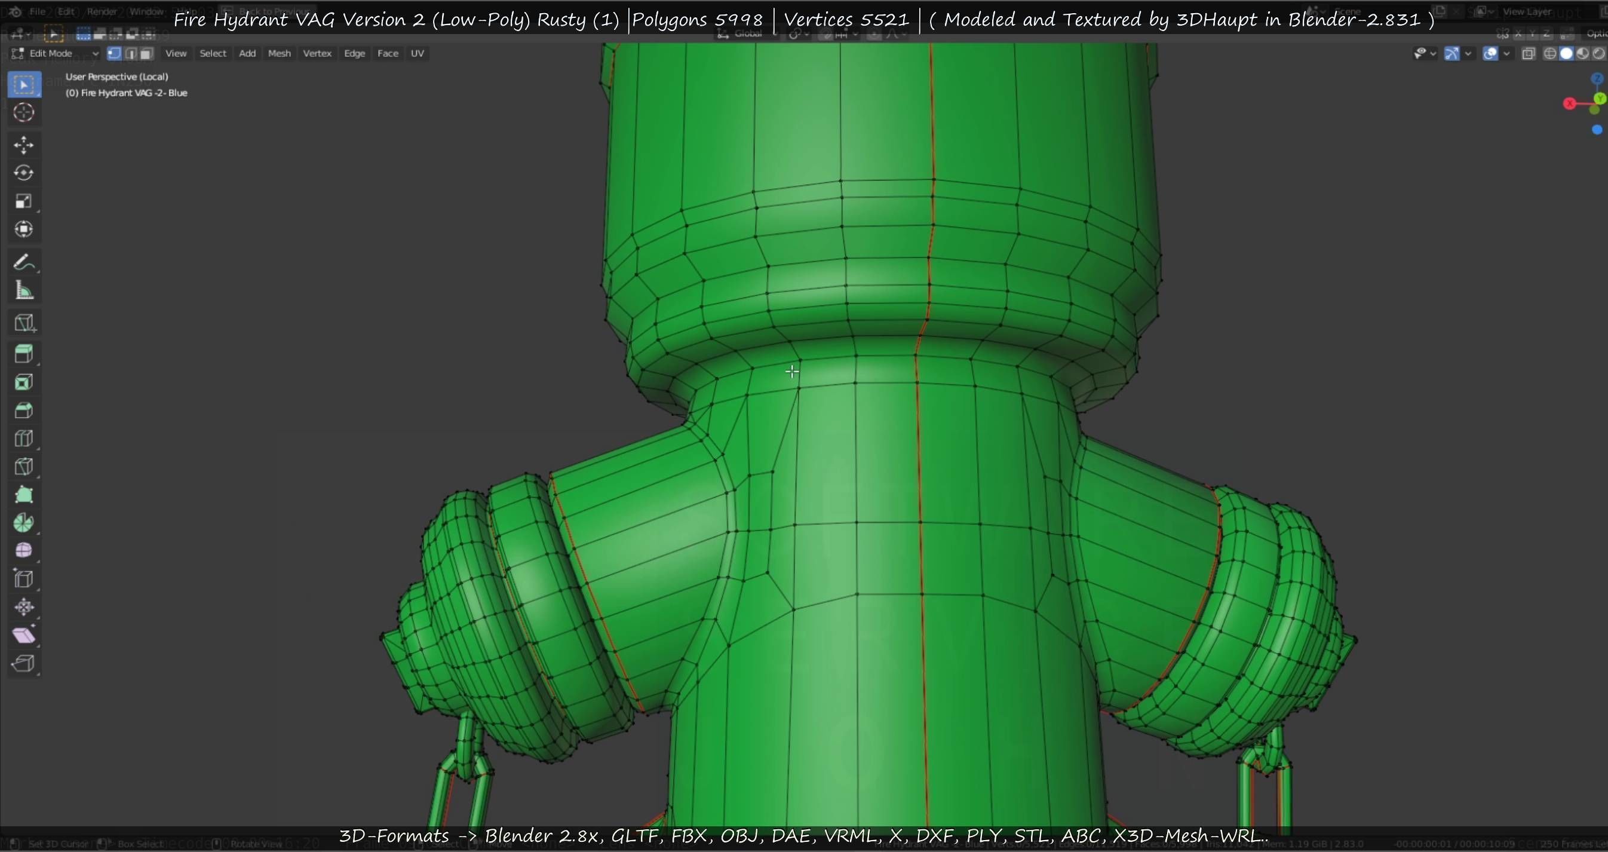Image resolution: width=1608 pixels, height=852 pixels.
Task: Switch to solid viewport shading
Action: click(x=1566, y=54)
